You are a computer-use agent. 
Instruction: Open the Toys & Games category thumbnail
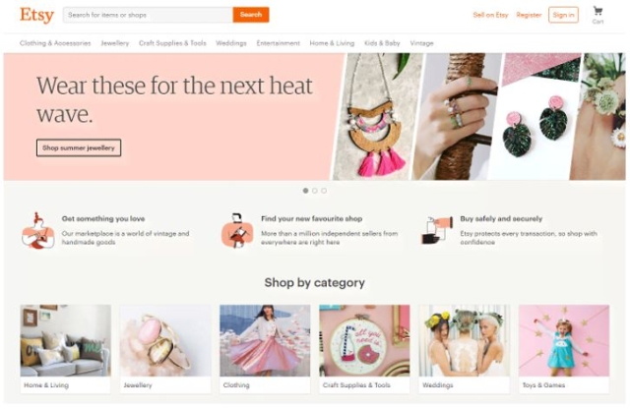(564, 348)
